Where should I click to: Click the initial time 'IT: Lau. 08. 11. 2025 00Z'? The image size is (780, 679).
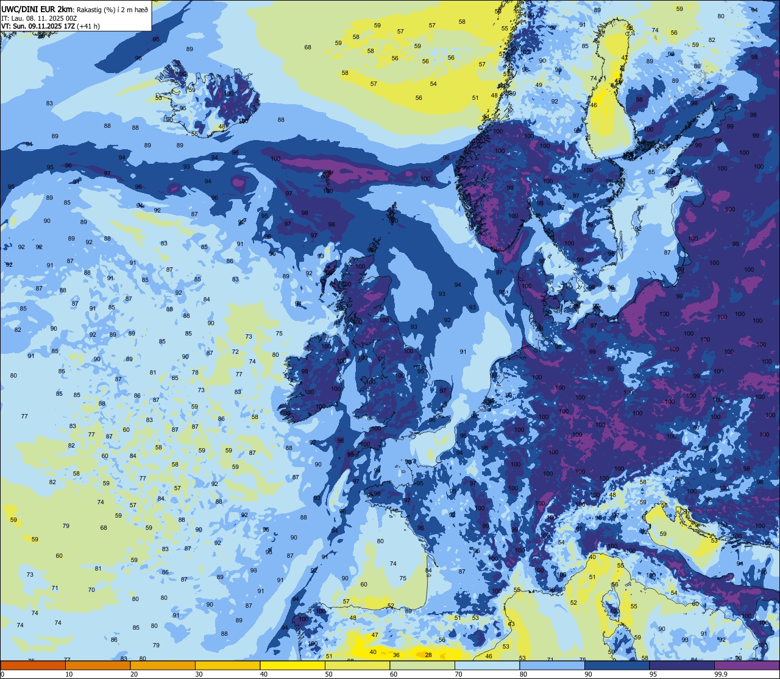click(38, 18)
